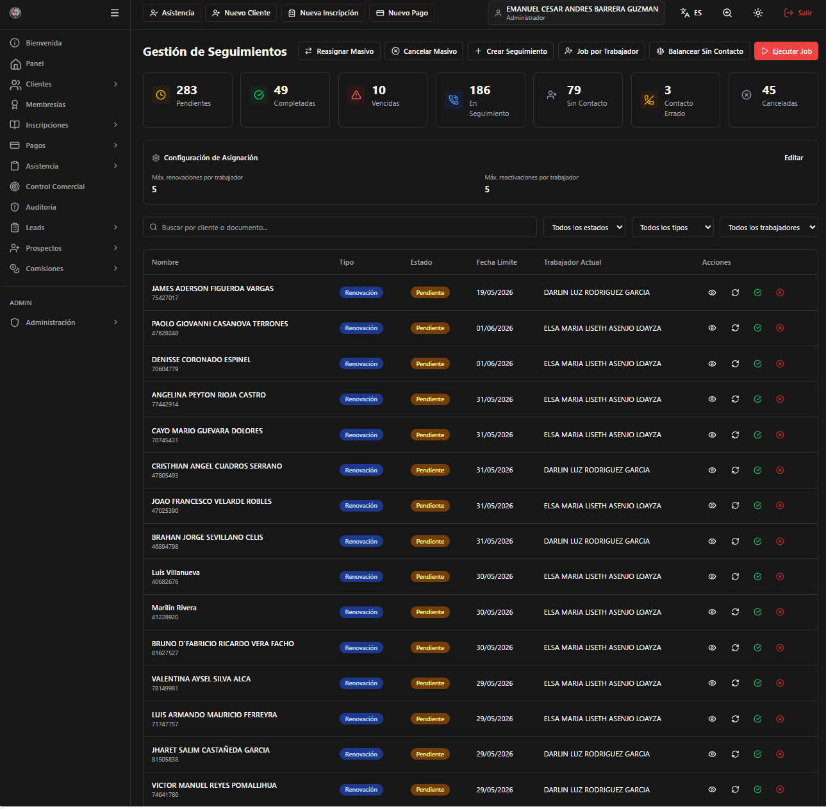Image resolution: width=826 pixels, height=809 pixels.
Task: View details of JAMES ADERSON FIGUEROA VARGAS
Action: point(712,293)
